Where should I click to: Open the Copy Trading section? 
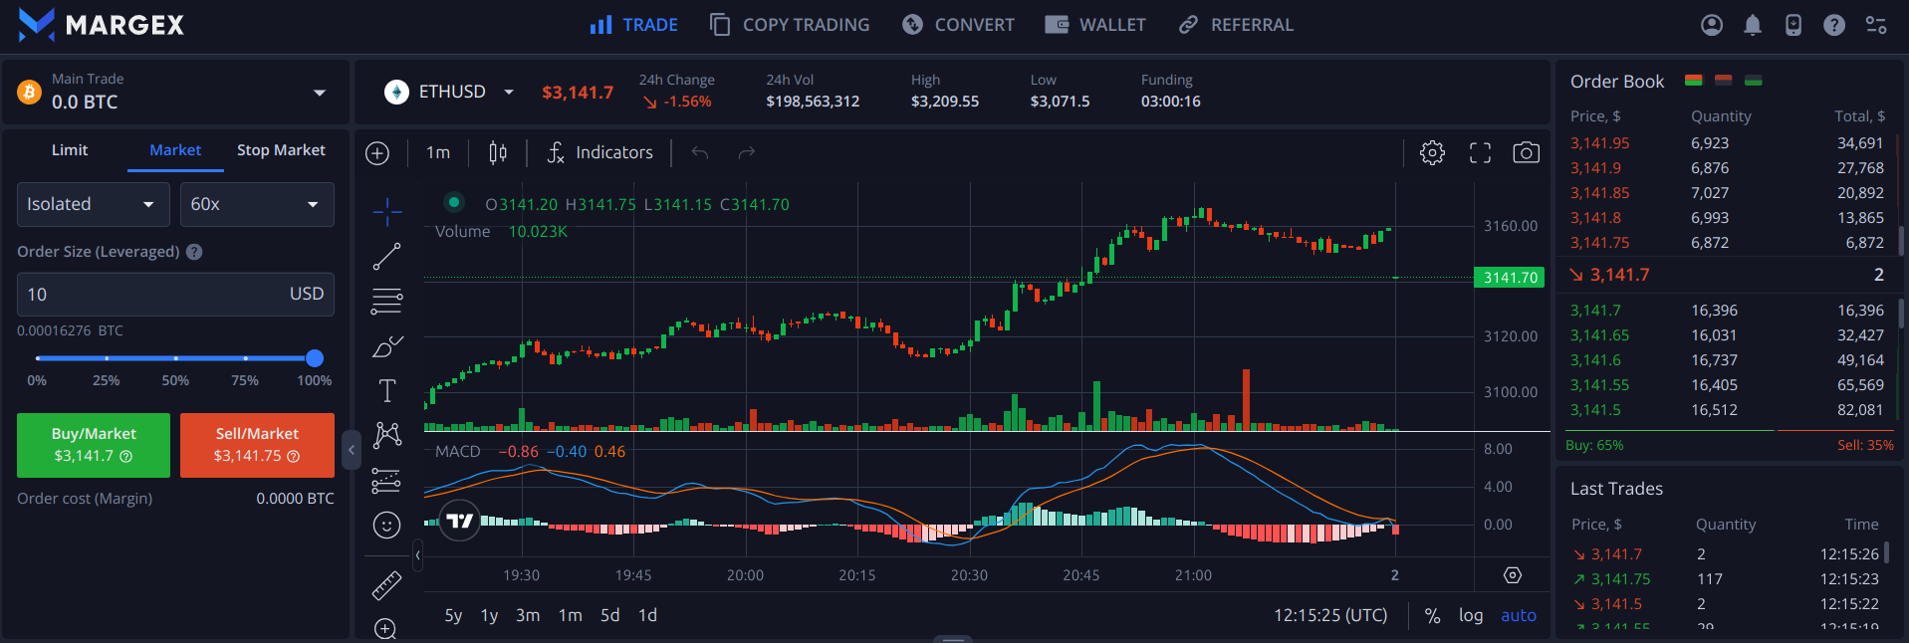[x=790, y=25]
